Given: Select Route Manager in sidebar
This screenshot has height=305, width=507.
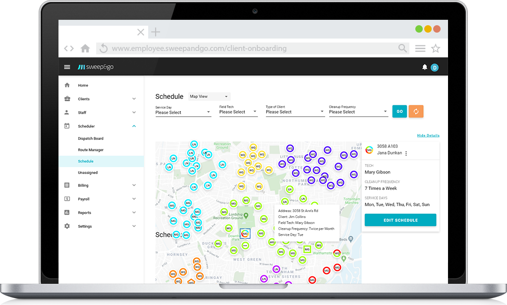Looking at the screenshot, I should (x=91, y=150).
